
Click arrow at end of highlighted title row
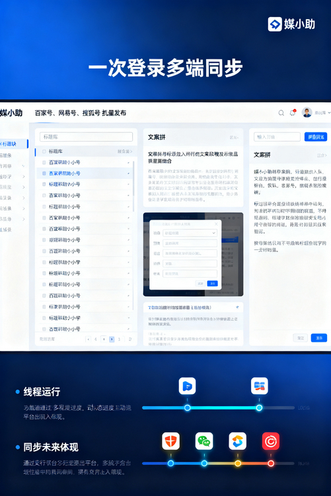coord(129,173)
